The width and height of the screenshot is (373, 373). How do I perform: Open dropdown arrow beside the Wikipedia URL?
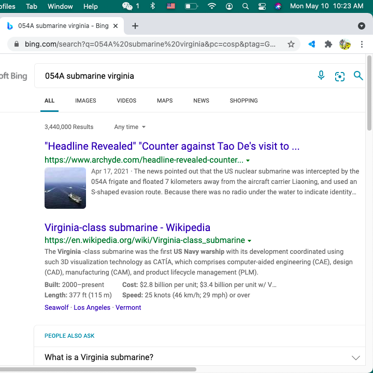250,241
